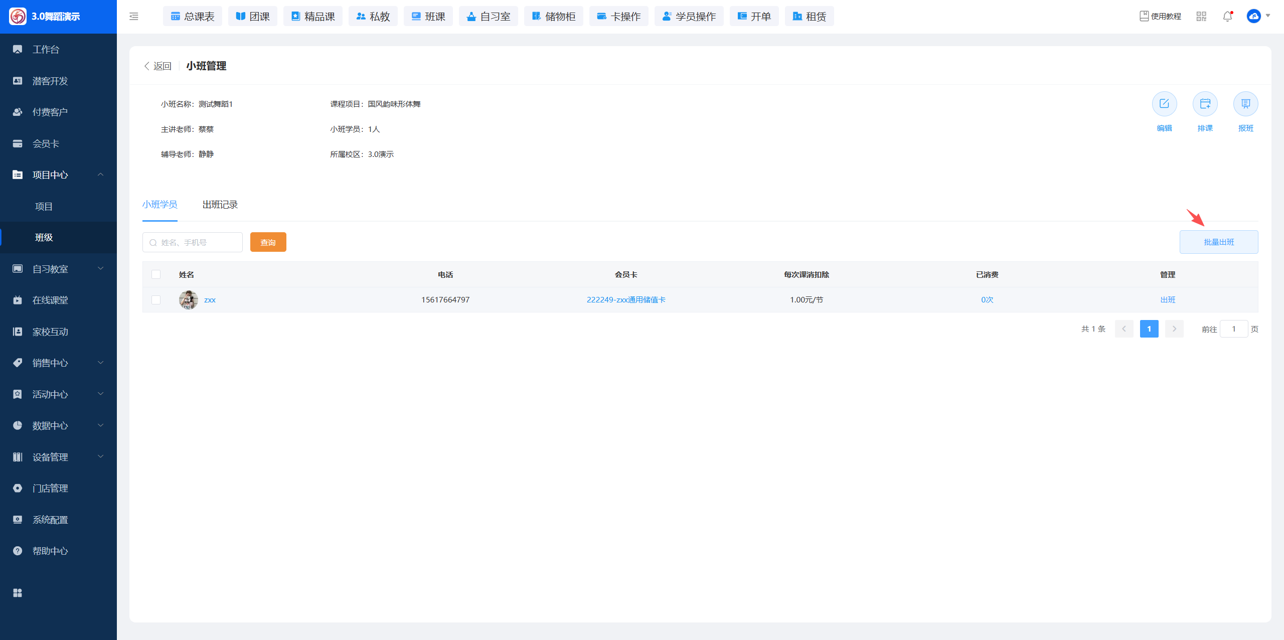Open the notification bell
The image size is (1284, 640).
[x=1227, y=17]
